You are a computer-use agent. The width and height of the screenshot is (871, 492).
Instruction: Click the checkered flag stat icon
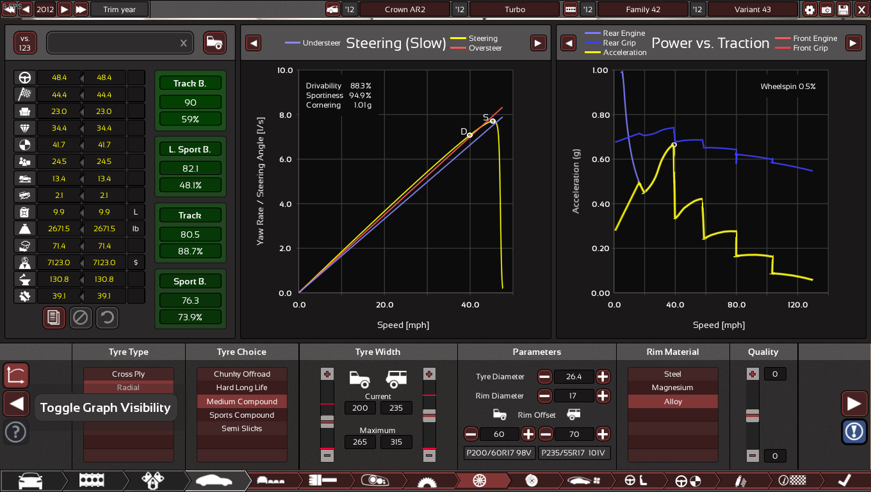tap(25, 94)
